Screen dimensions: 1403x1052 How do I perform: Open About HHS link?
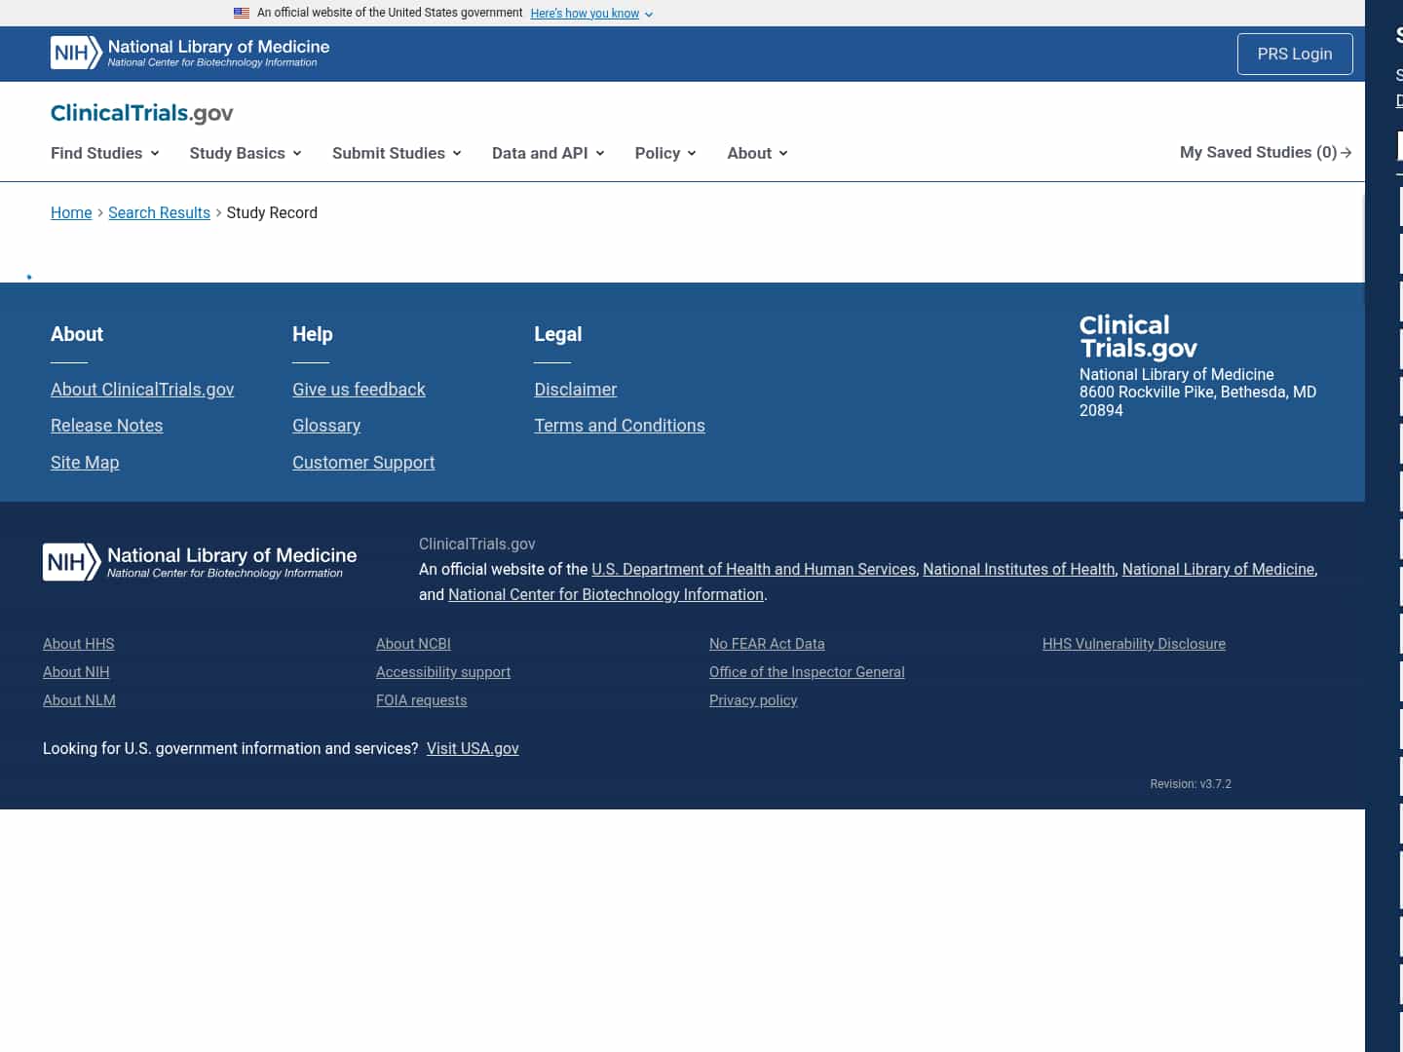pos(79,644)
